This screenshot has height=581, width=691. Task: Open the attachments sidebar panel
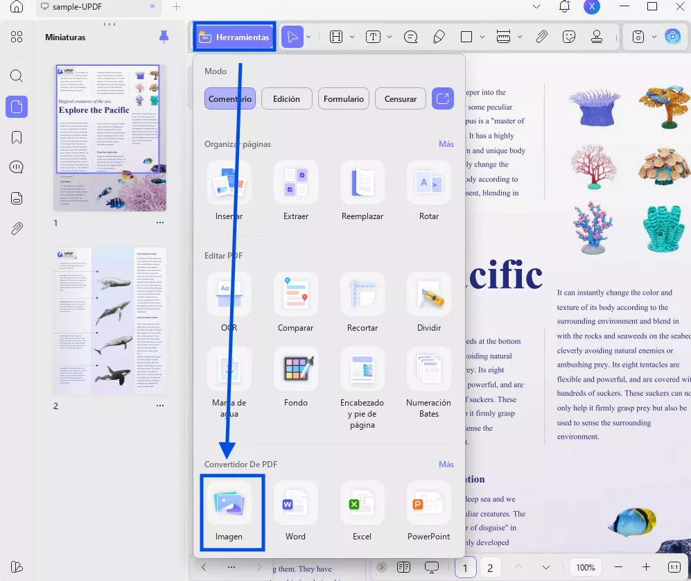click(17, 228)
